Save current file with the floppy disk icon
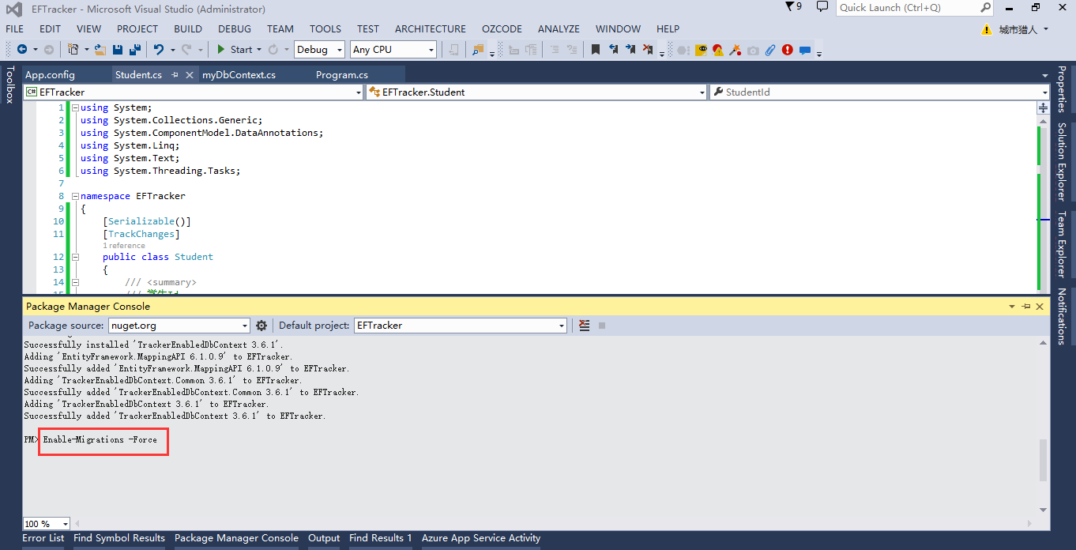Screen dimensions: 1076x550 click(117, 49)
